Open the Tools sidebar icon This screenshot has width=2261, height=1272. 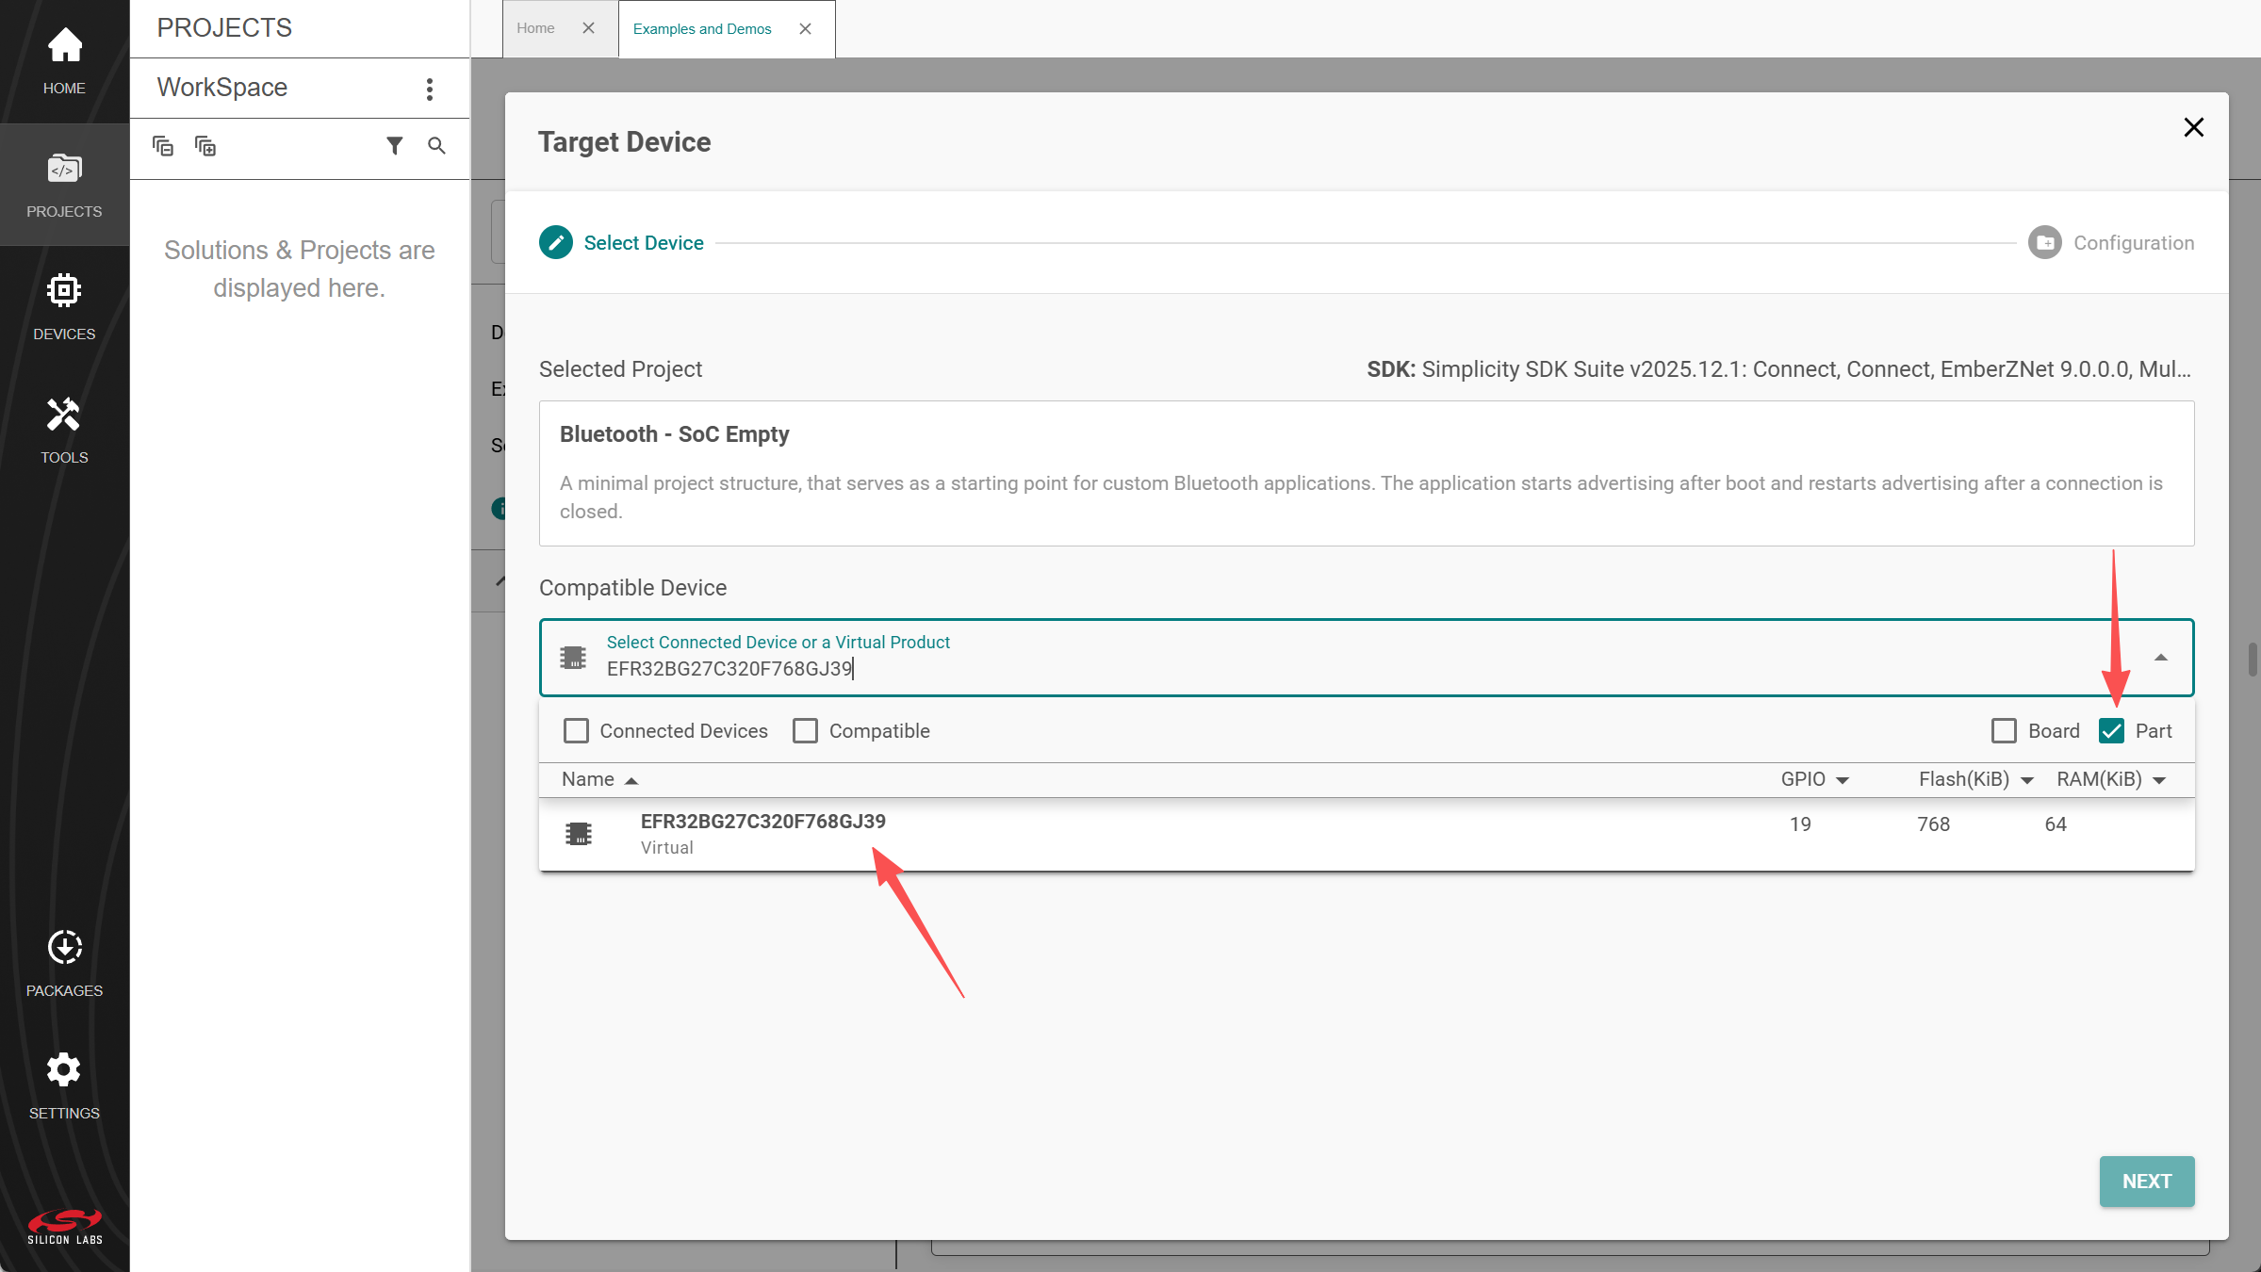(64, 430)
